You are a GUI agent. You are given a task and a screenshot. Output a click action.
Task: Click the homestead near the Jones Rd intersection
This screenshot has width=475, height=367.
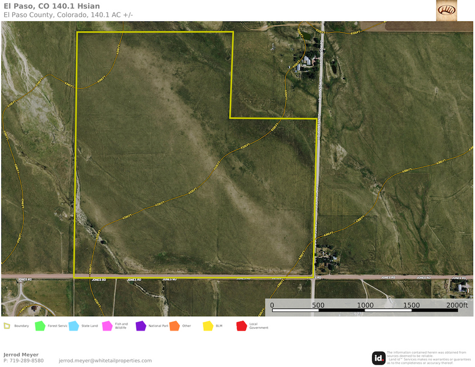(x=325, y=257)
